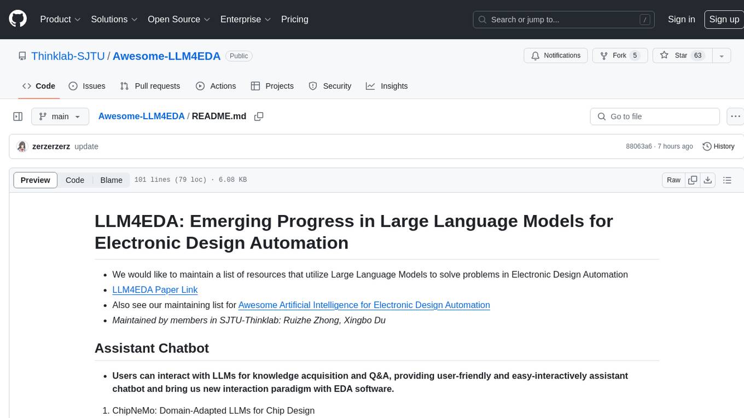
Task: Copy raw file contents icon
Action: pyautogui.click(x=693, y=180)
